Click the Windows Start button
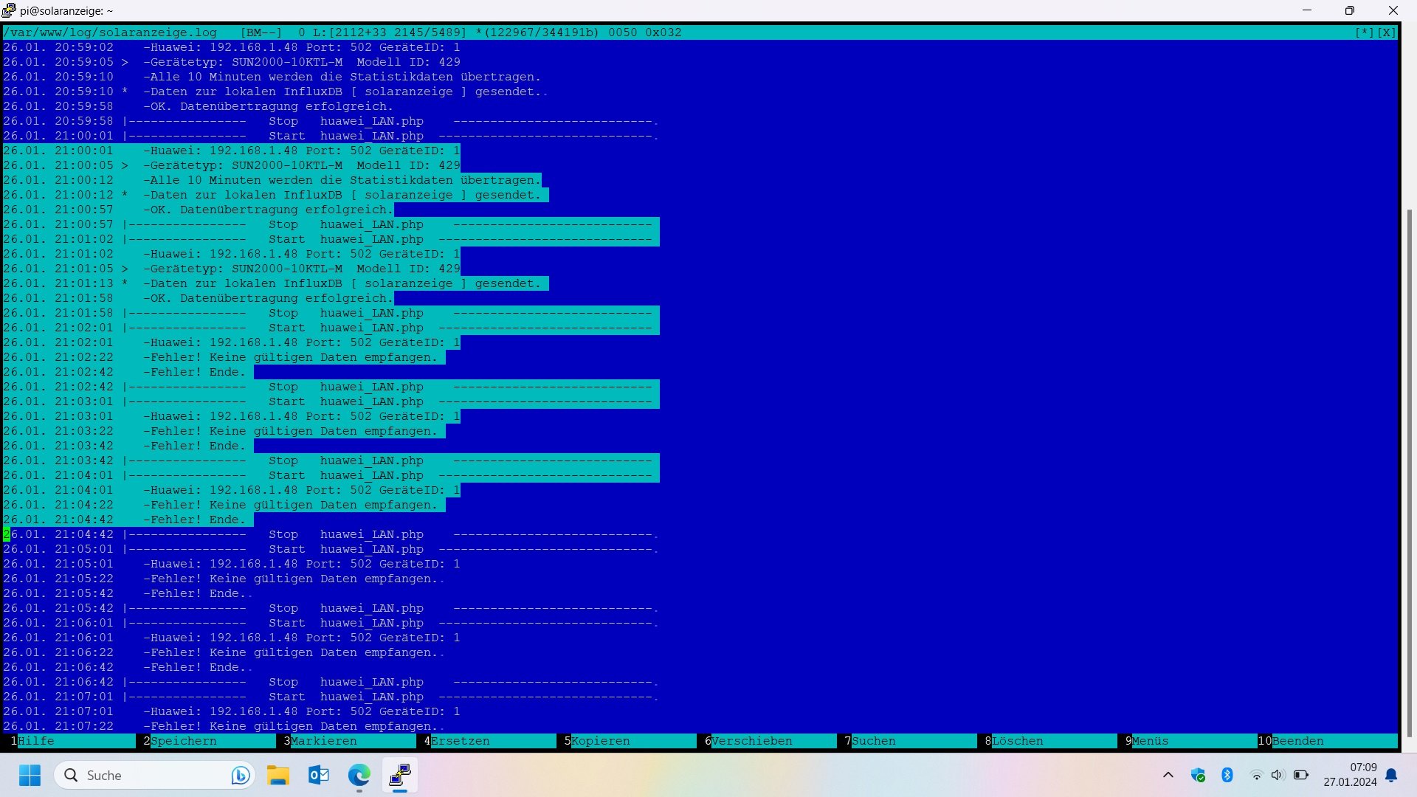The height and width of the screenshot is (797, 1417). click(x=30, y=776)
